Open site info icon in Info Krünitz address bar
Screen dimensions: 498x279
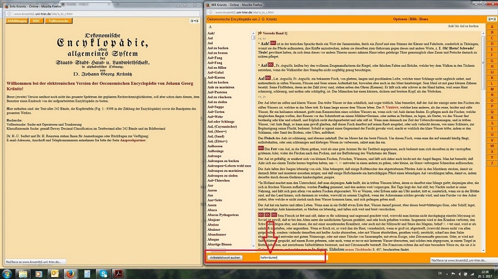pyautogui.click(x=9, y=14)
